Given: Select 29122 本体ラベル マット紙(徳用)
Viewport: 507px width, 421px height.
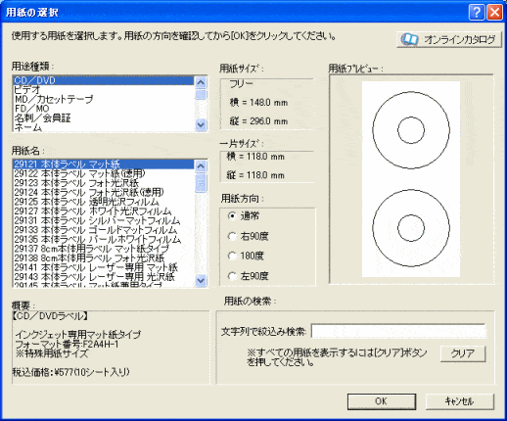Looking at the screenshot, I should 104,173.
